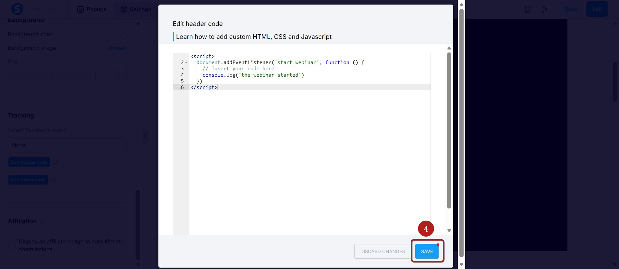The height and width of the screenshot is (269, 619).
Task: Click code editor scrollbar up arrow
Action: (x=449, y=48)
